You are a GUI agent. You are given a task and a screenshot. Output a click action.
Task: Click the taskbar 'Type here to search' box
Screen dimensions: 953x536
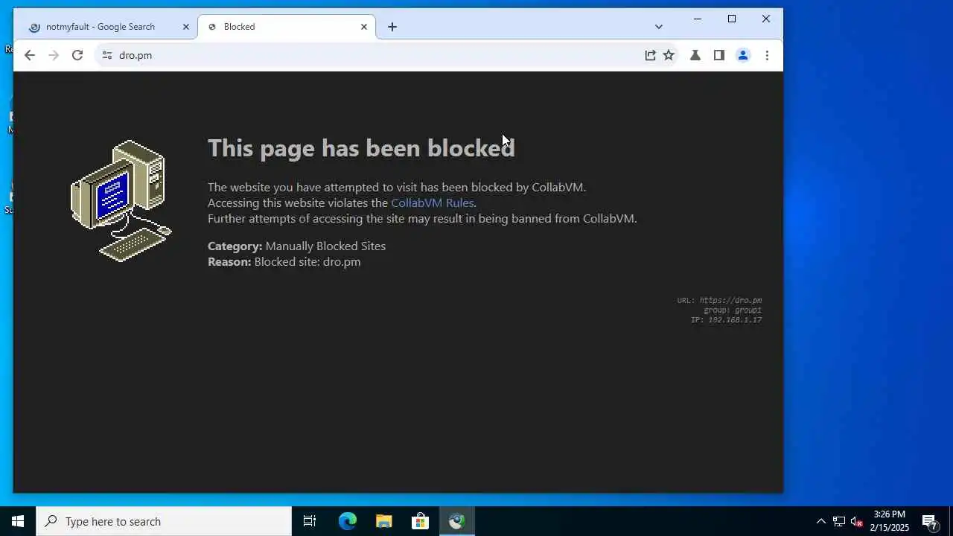coord(164,521)
